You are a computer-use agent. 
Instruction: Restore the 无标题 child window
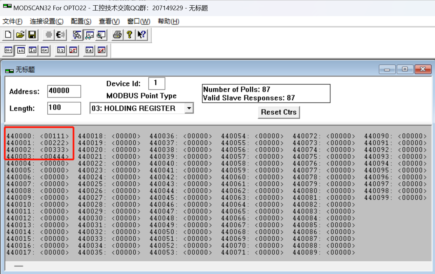coord(405,69)
